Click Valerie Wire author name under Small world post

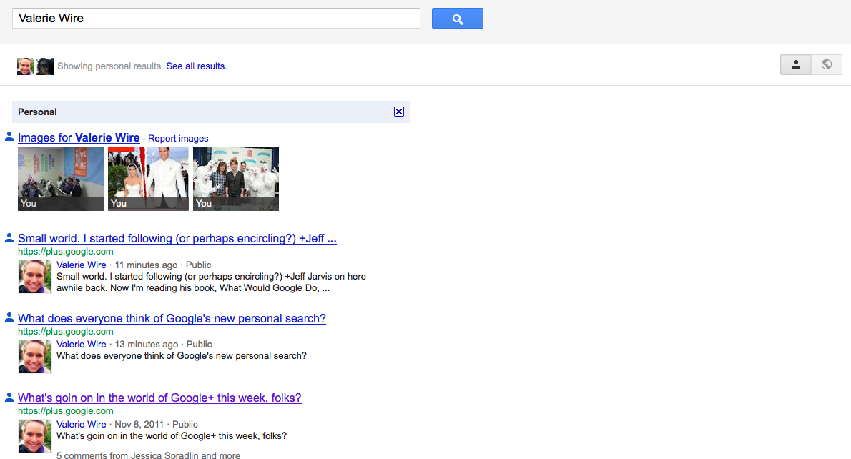click(81, 265)
